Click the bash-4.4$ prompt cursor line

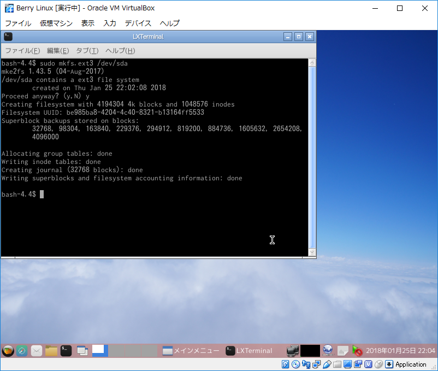tap(22, 195)
